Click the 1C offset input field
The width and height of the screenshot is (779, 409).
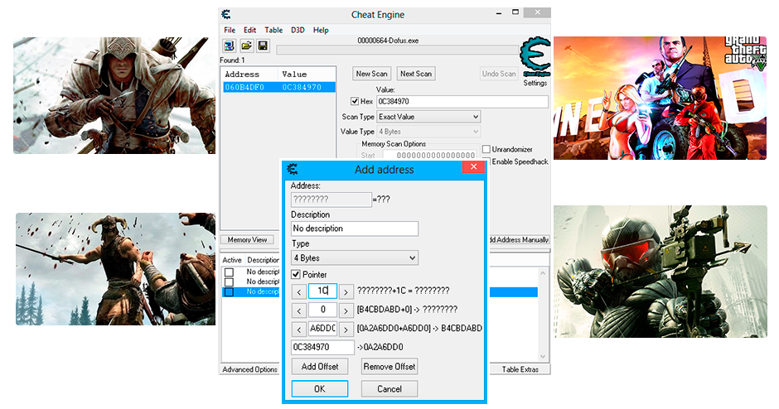(322, 291)
